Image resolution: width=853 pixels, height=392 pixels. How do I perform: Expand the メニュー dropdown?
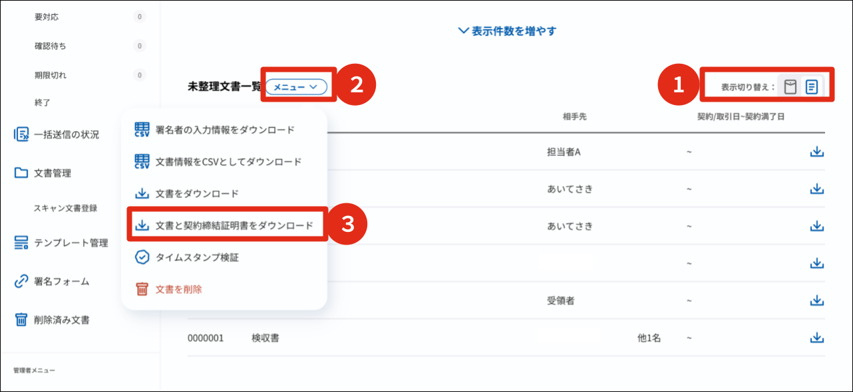[x=296, y=87]
